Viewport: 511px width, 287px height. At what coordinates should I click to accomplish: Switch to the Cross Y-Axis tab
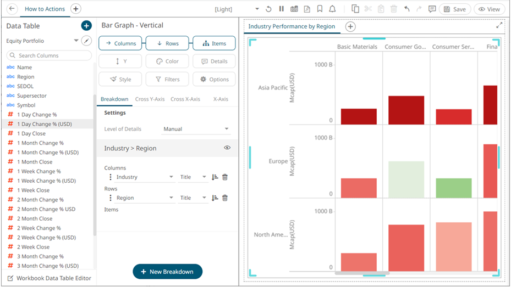click(150, 99)
